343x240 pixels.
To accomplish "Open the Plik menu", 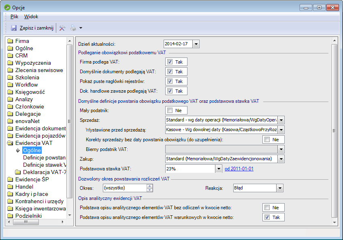I will [x=14, y=17].
